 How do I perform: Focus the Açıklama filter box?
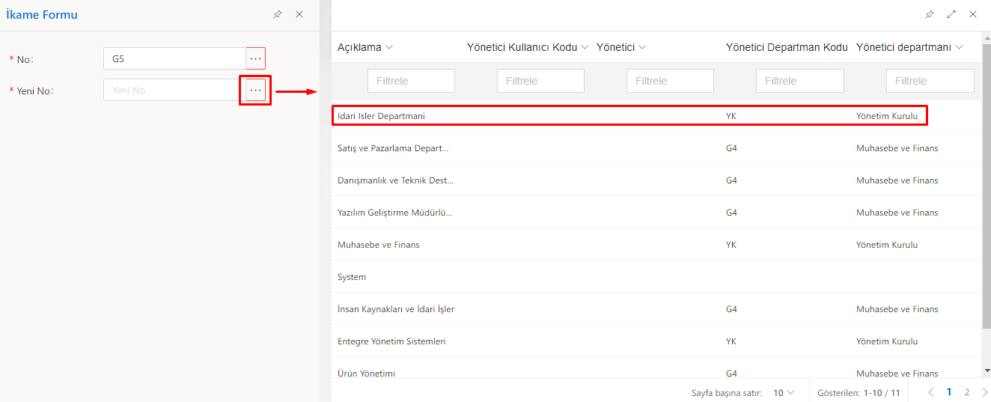pos(411,81)
